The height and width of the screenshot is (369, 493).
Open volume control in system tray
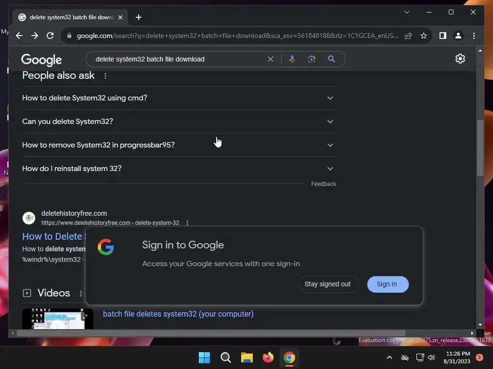431,357
